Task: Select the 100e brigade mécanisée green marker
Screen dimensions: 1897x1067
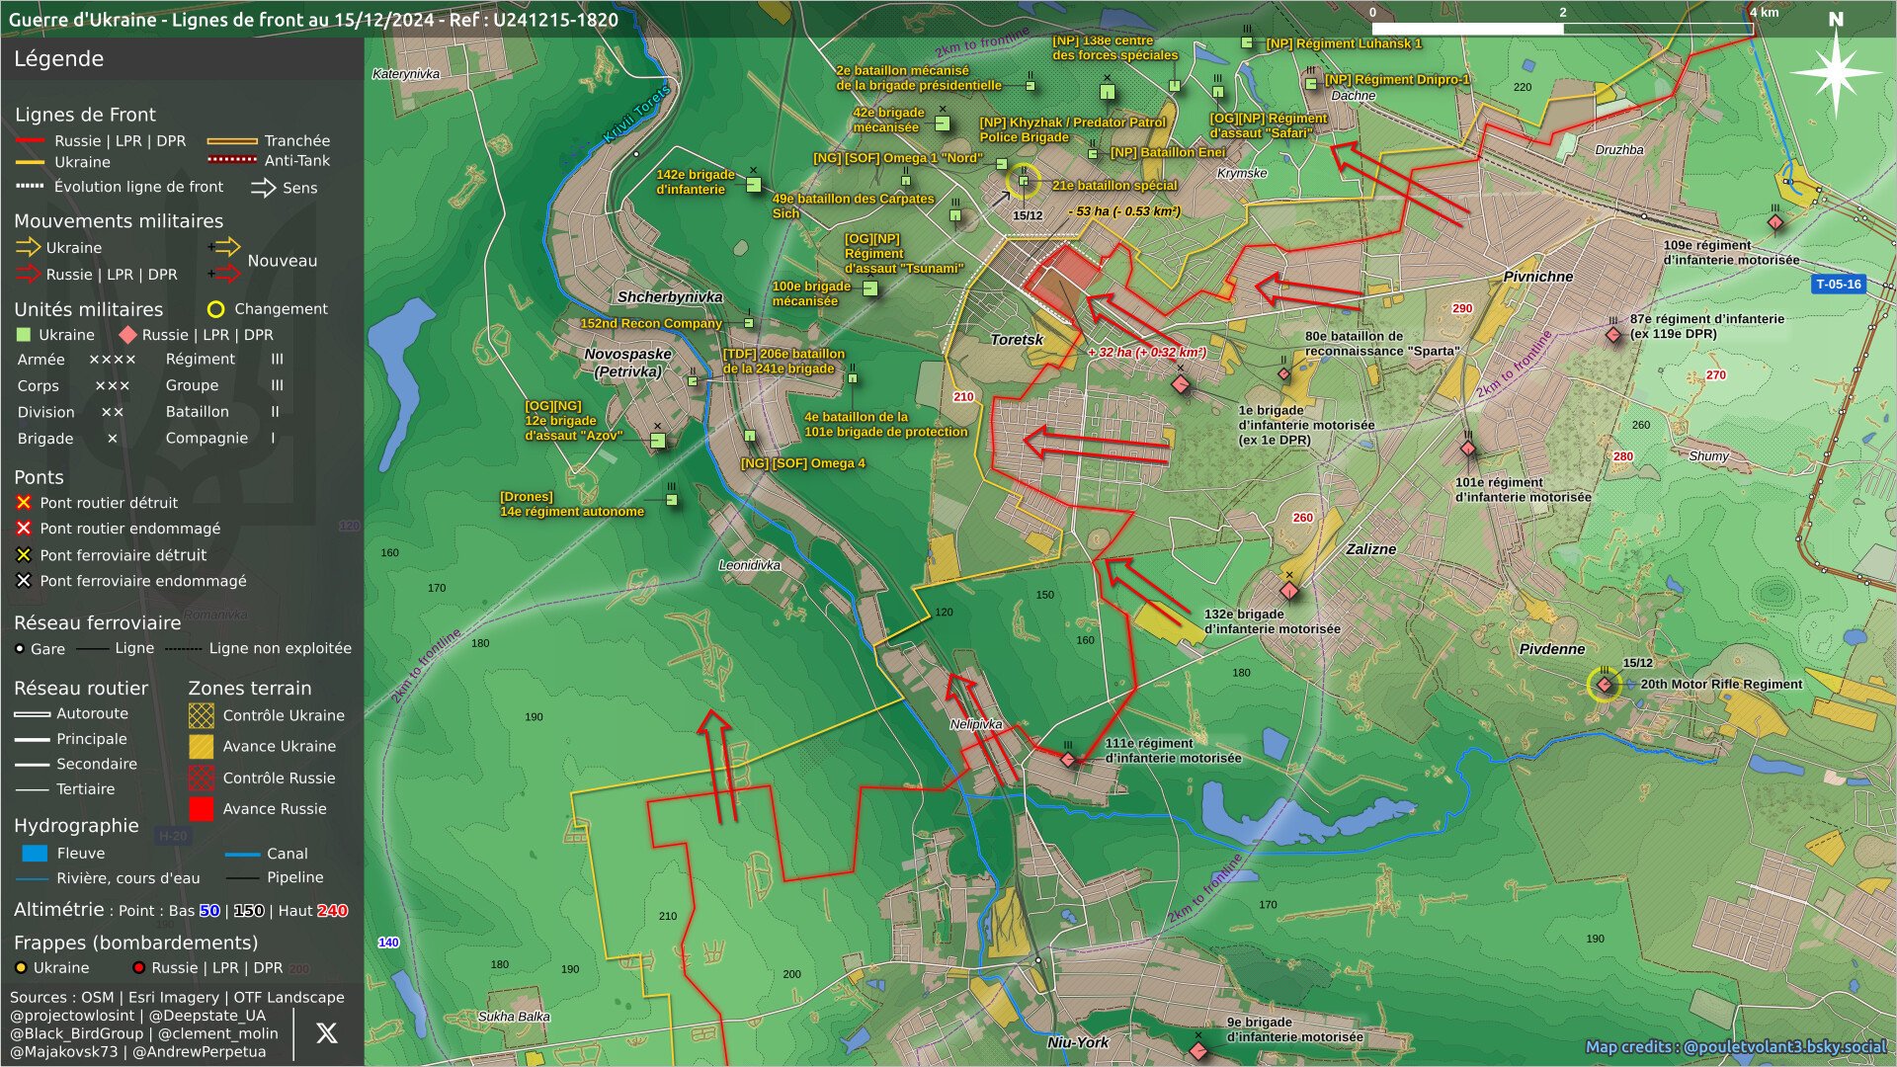Action: coord(870,288)
